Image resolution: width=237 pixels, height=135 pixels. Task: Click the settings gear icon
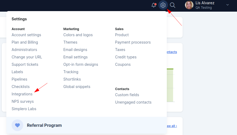click(163, 5)
